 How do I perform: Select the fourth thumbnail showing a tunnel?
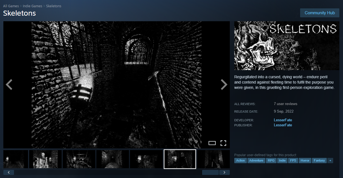[113, 159]
